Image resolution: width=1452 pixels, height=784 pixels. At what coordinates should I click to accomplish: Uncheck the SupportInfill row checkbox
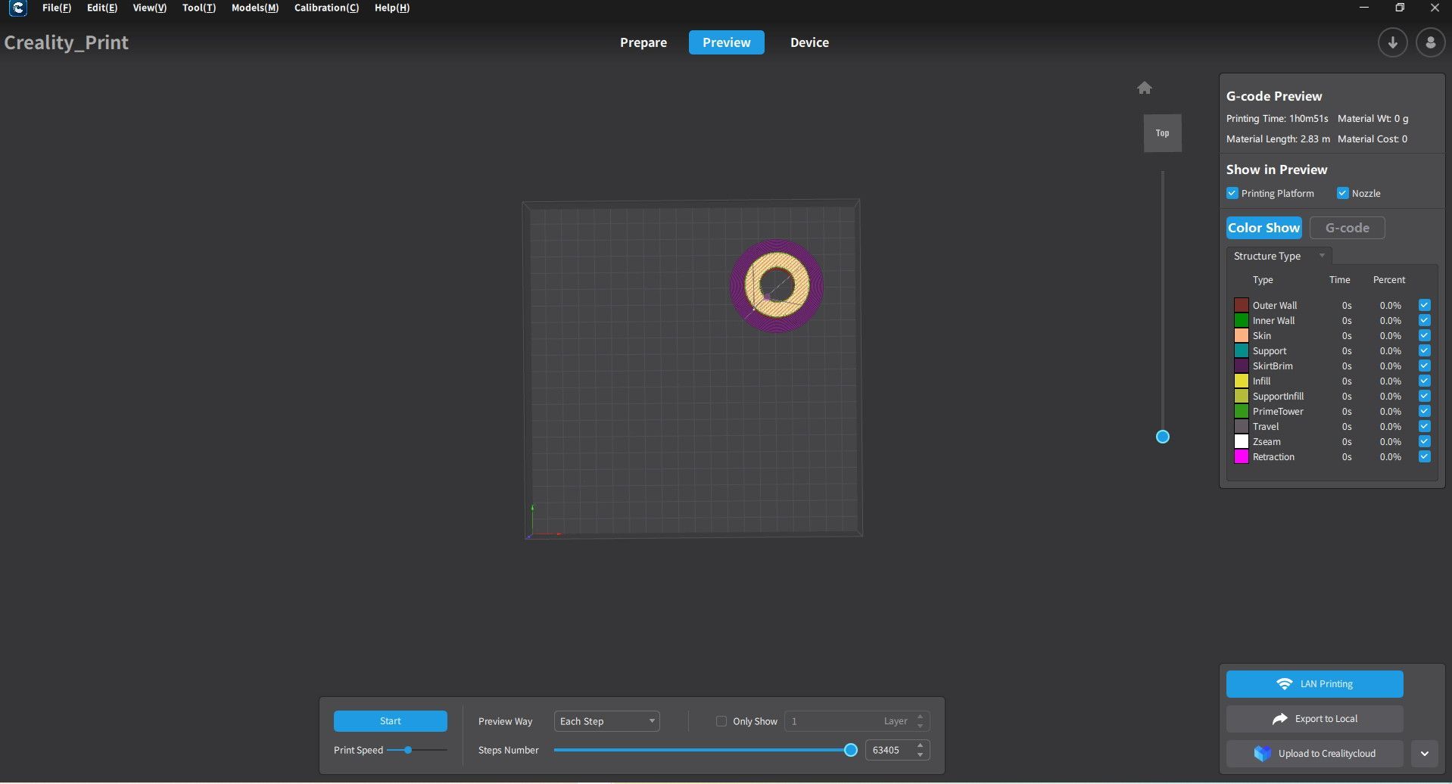point(1424,396)
